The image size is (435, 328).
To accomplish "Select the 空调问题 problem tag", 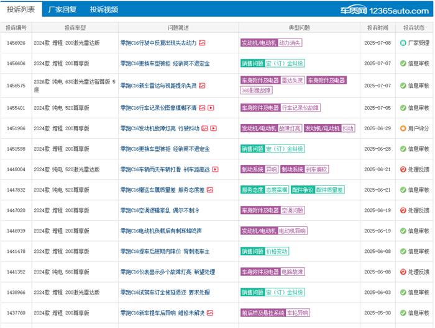I will [x=293, y=210].
